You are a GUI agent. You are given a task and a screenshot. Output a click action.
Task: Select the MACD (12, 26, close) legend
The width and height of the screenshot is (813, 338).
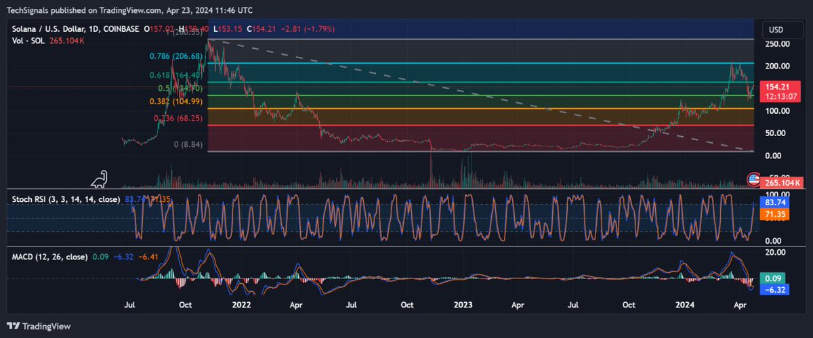49,257
